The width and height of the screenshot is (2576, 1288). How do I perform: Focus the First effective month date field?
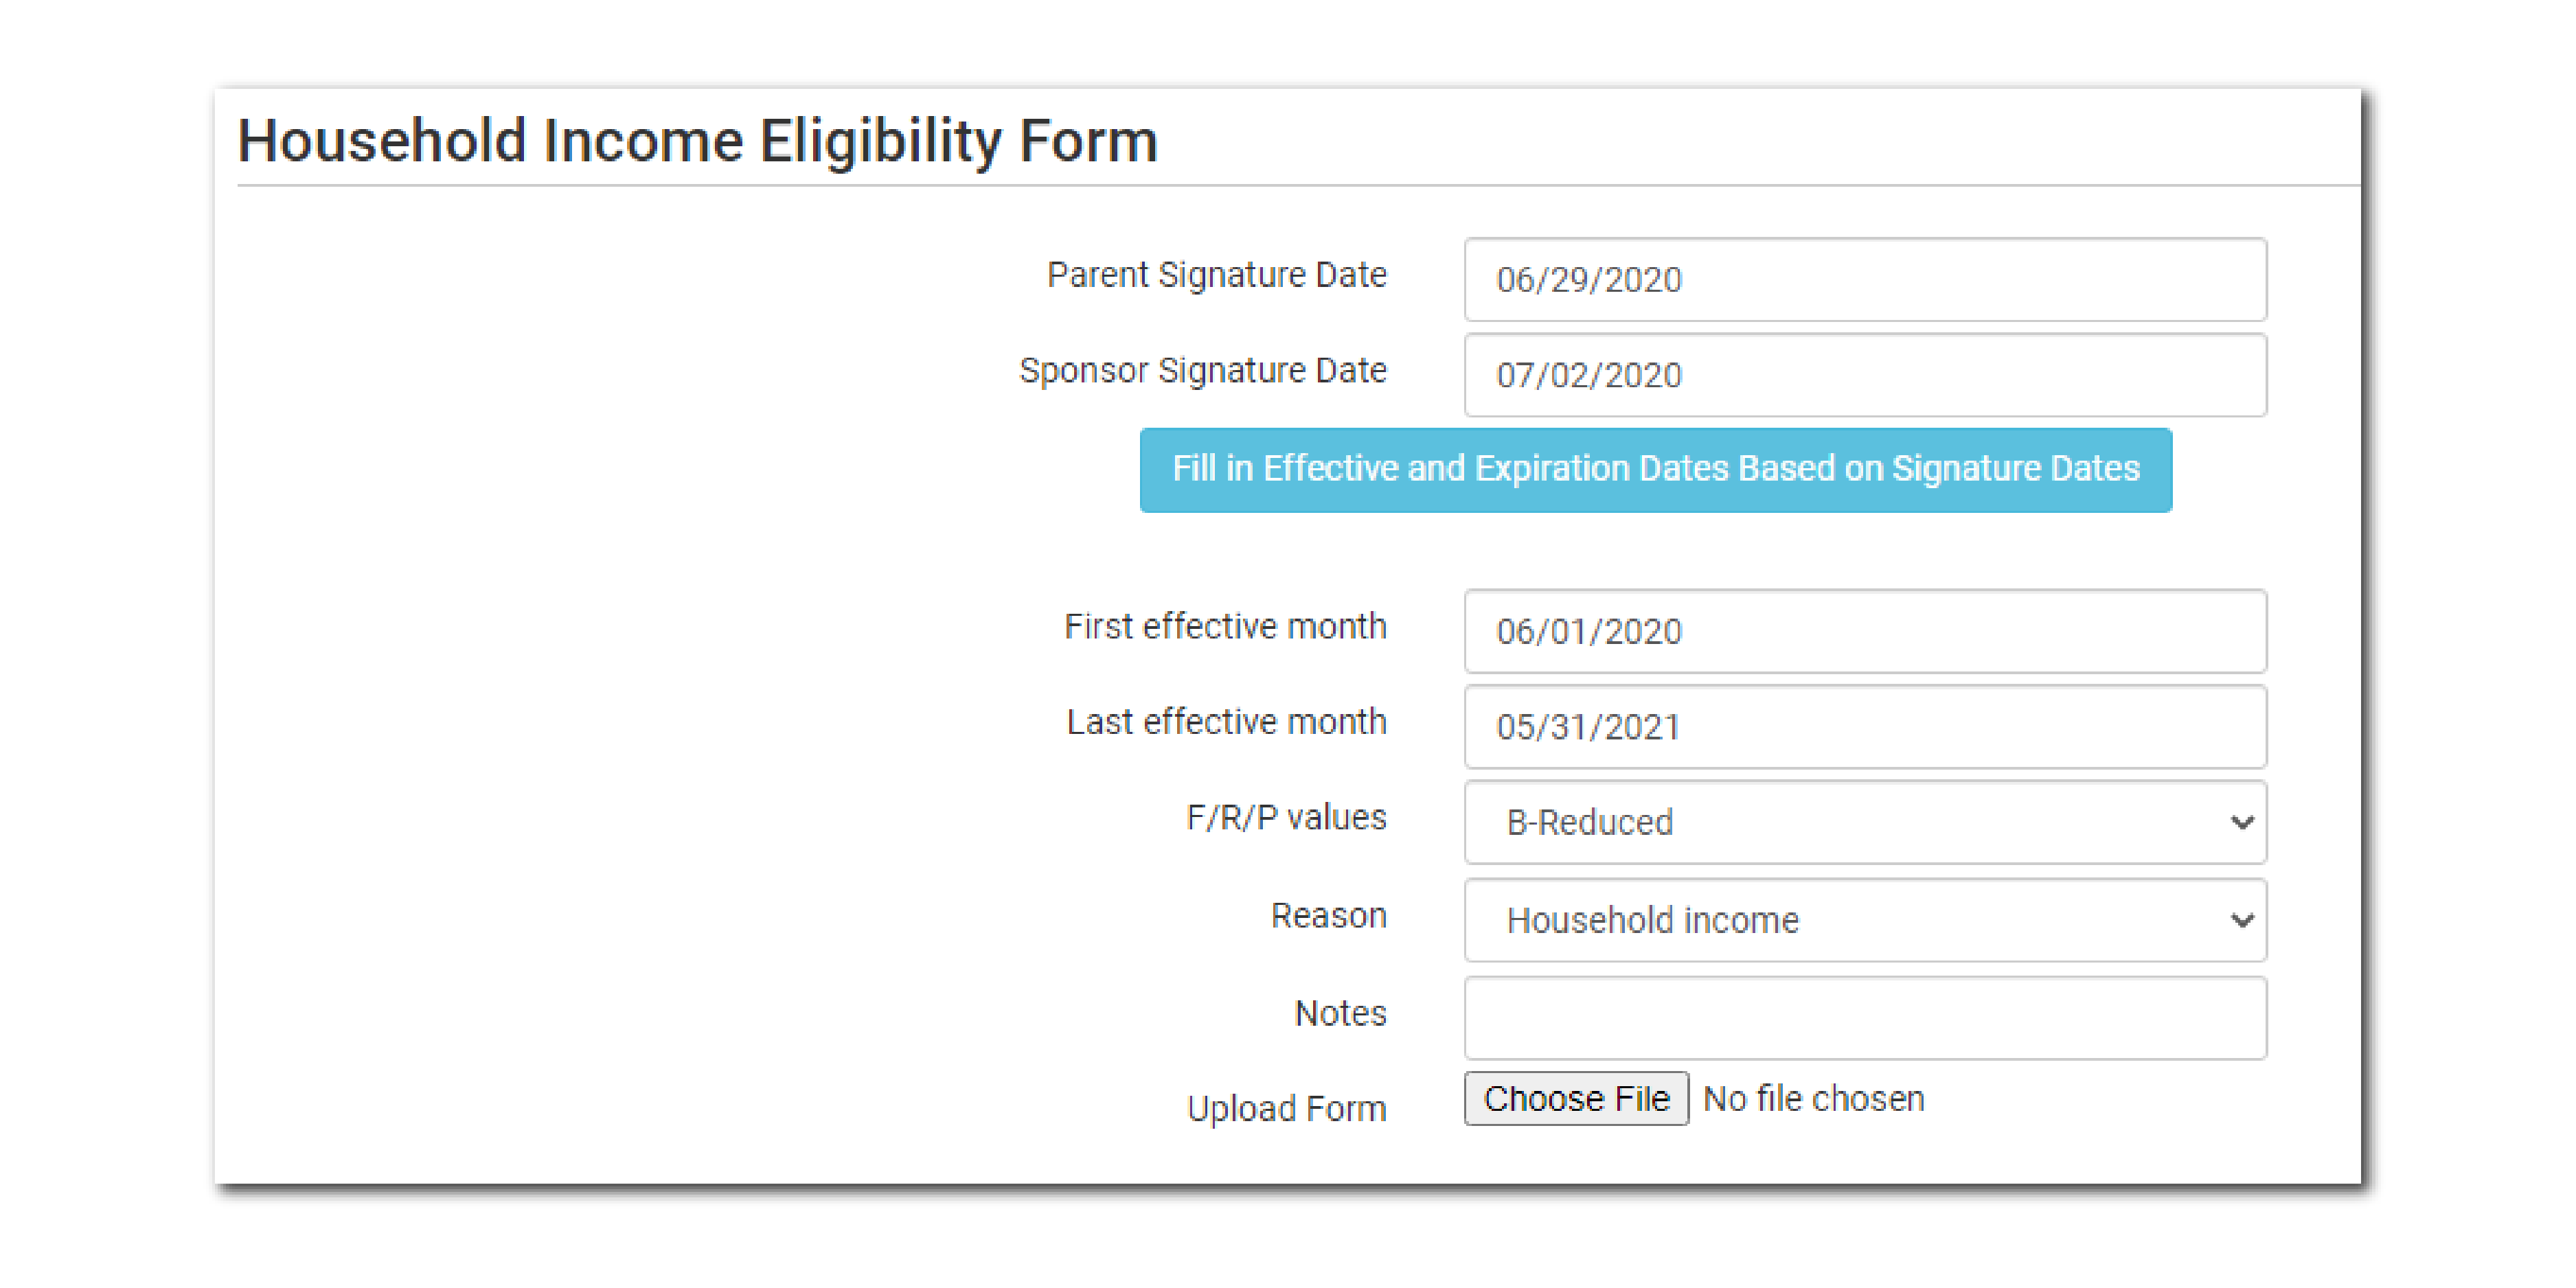tap(1864, 631)
